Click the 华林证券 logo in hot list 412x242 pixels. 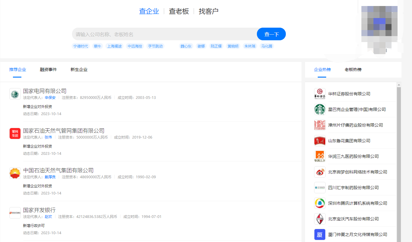[320, 94]
